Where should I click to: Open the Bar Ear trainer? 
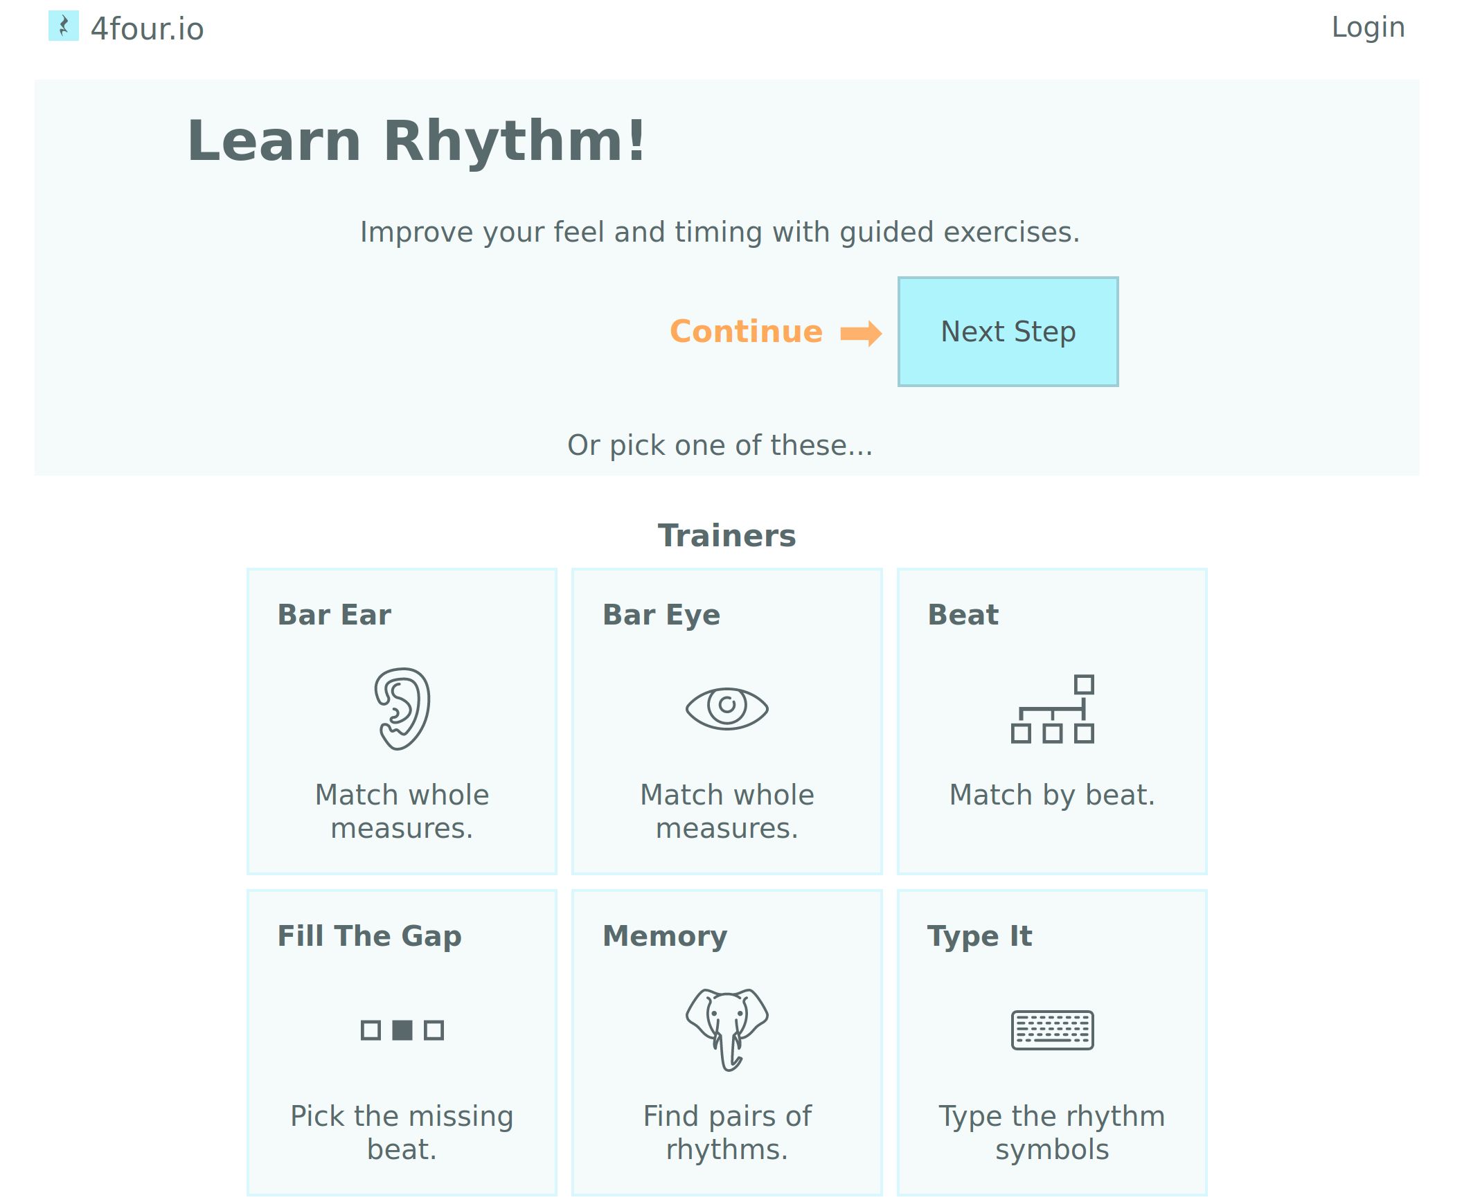402,720
